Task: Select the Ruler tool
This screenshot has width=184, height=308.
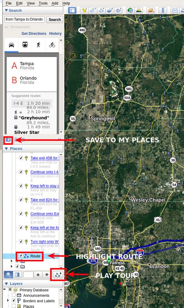Action: [163, 10]
